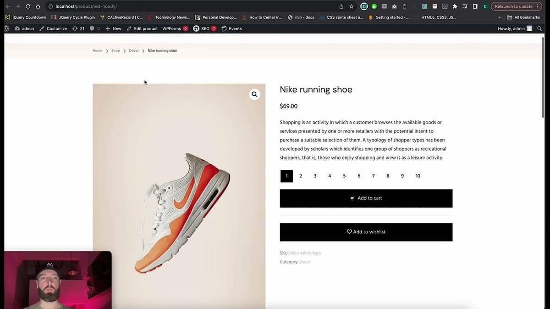
Task: Open the jQuery Countdown bookmark
Action: [x=26, y=17]
